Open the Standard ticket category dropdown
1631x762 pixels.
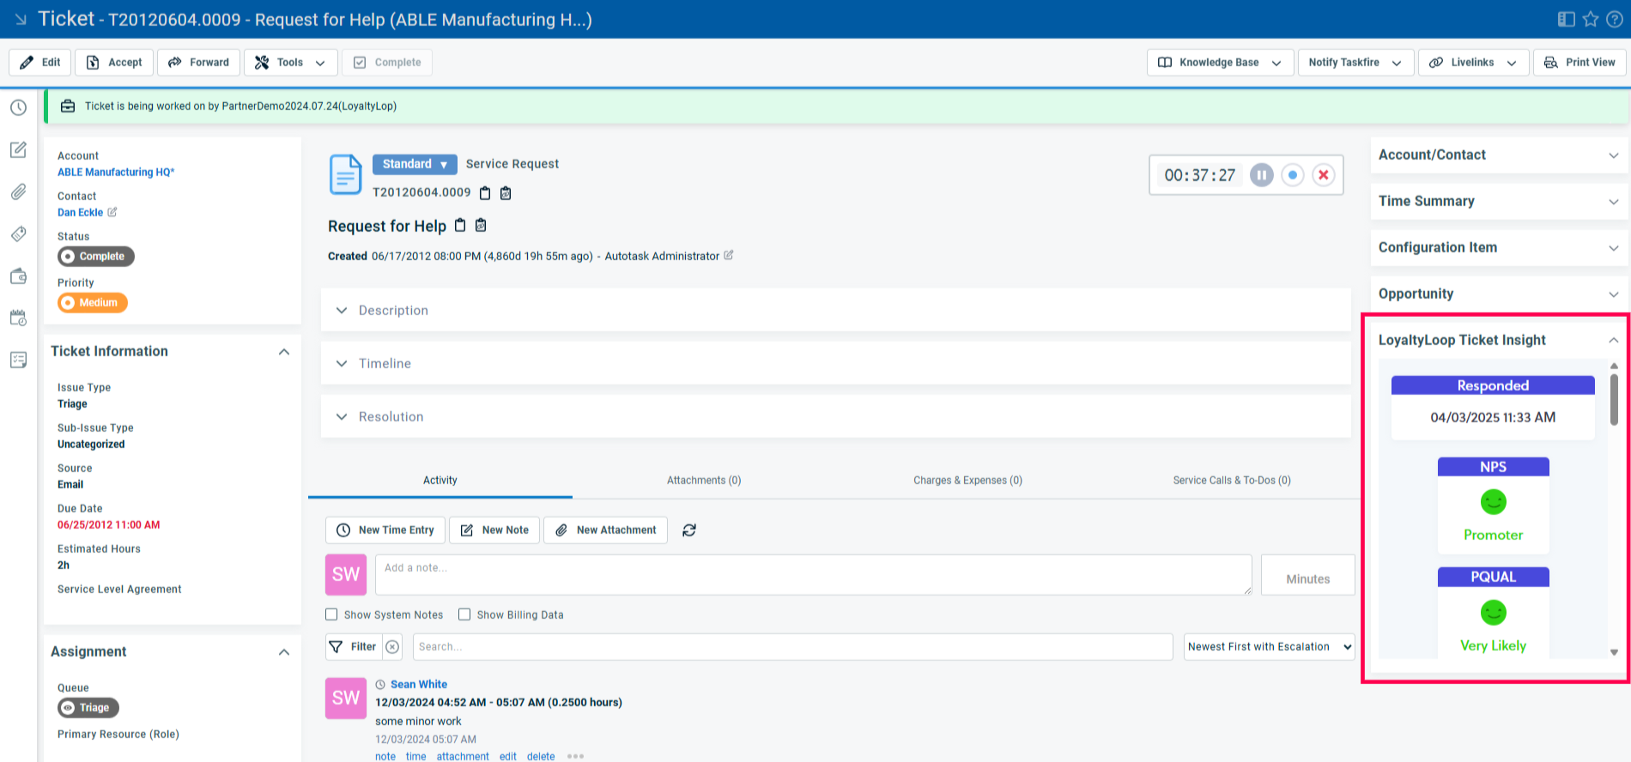click(x=415, y=164)
